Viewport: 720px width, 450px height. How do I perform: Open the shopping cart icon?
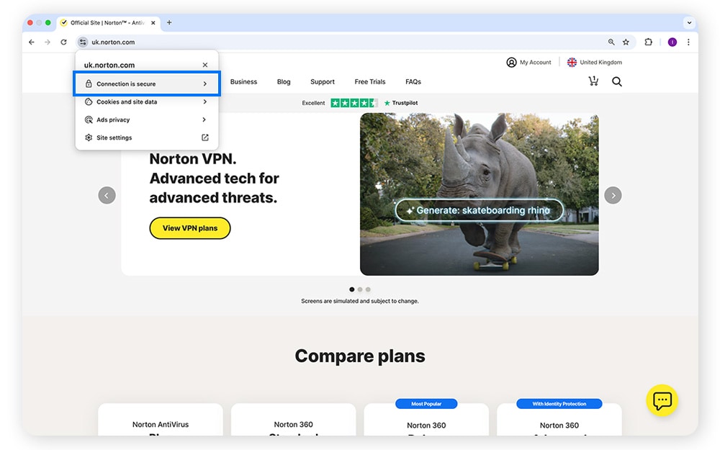593,81
